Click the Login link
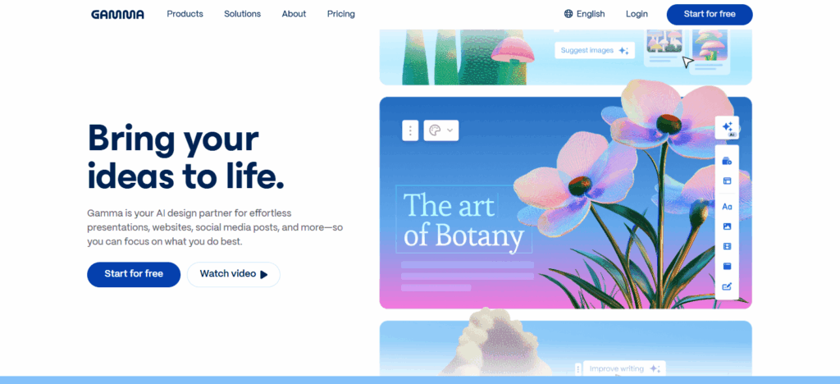The height and width of the screenshot is (384, 840). click(x=637, y=14)
